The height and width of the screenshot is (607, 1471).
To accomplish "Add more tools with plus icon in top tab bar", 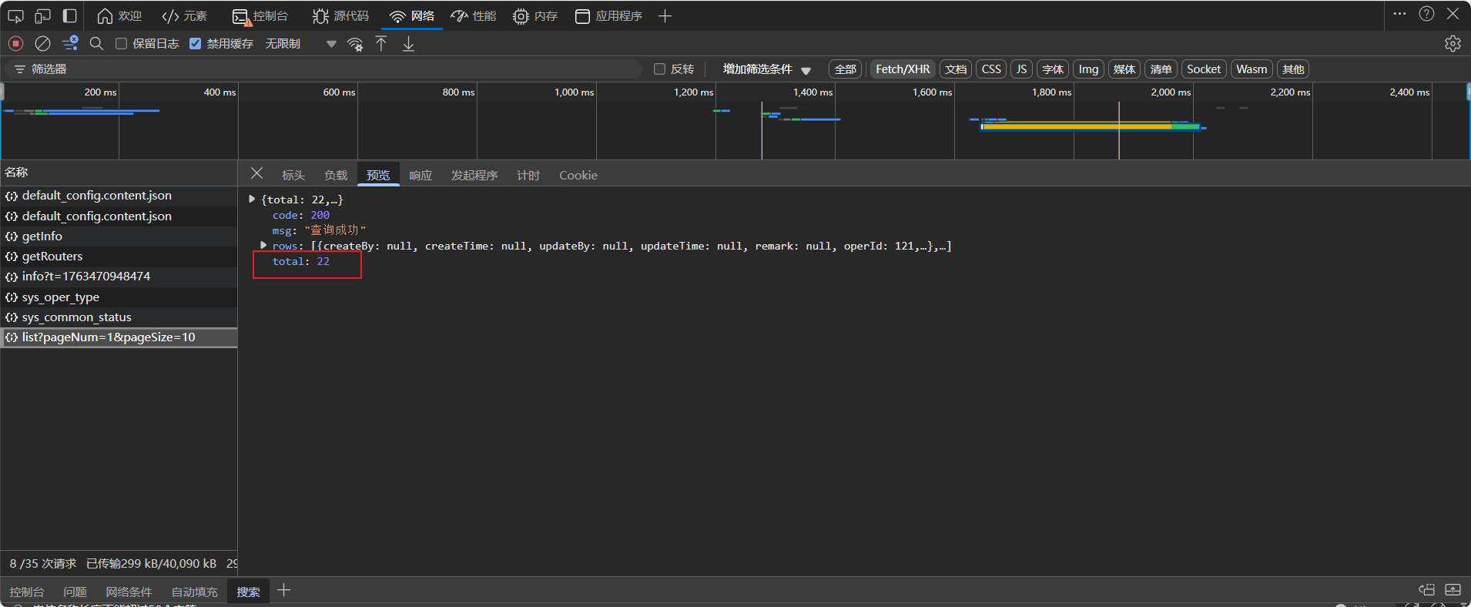I will [665, 15].
